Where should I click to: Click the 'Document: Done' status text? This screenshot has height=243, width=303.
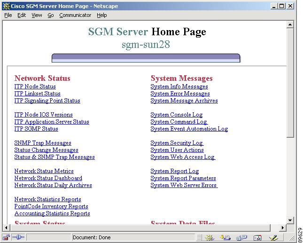(92, 237)
